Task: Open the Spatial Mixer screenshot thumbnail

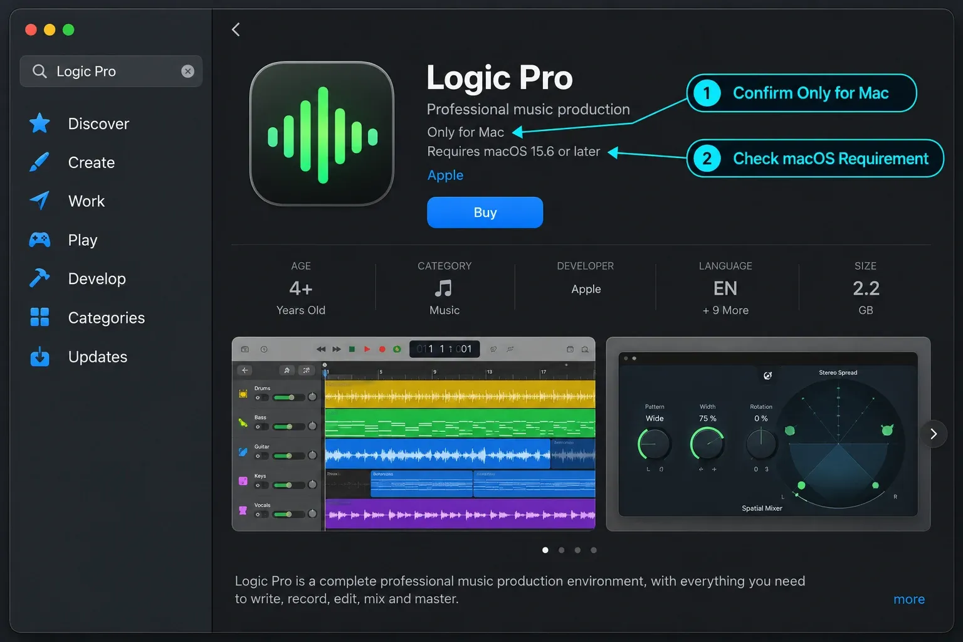Action: pyautogui.click(x=768, y=434)
